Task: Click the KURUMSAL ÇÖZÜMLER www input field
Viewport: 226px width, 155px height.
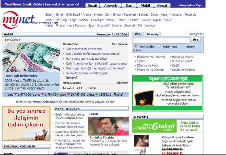Action: pyautogui.click(x=31, y=153)
